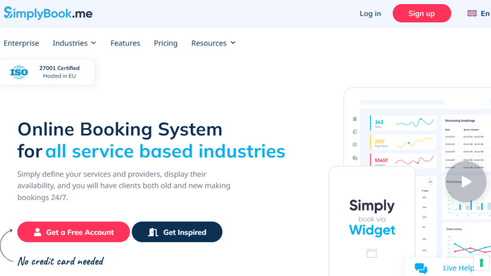Go to the Pricing page
The image size is (491, 276).
pos(166,43)
